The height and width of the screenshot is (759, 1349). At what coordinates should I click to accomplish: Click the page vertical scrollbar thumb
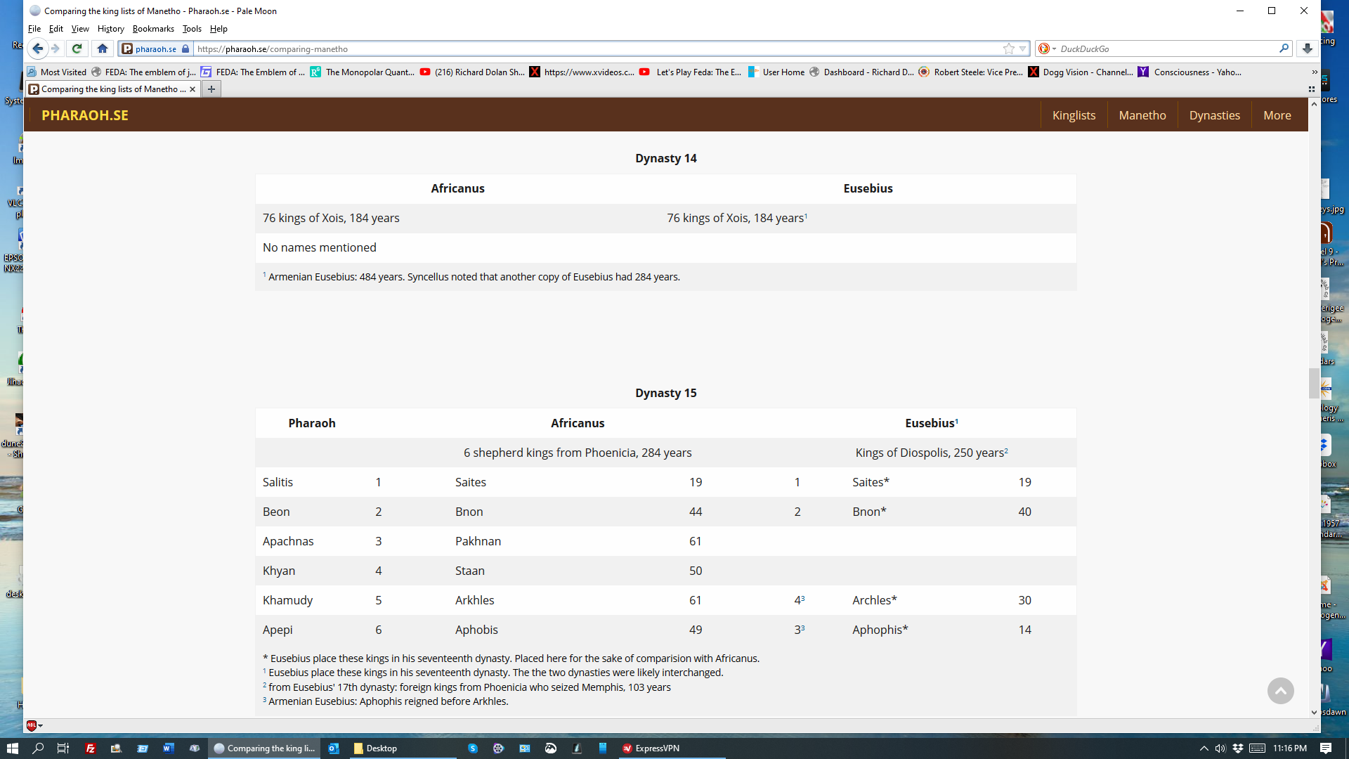click(x=1314, y=383)
